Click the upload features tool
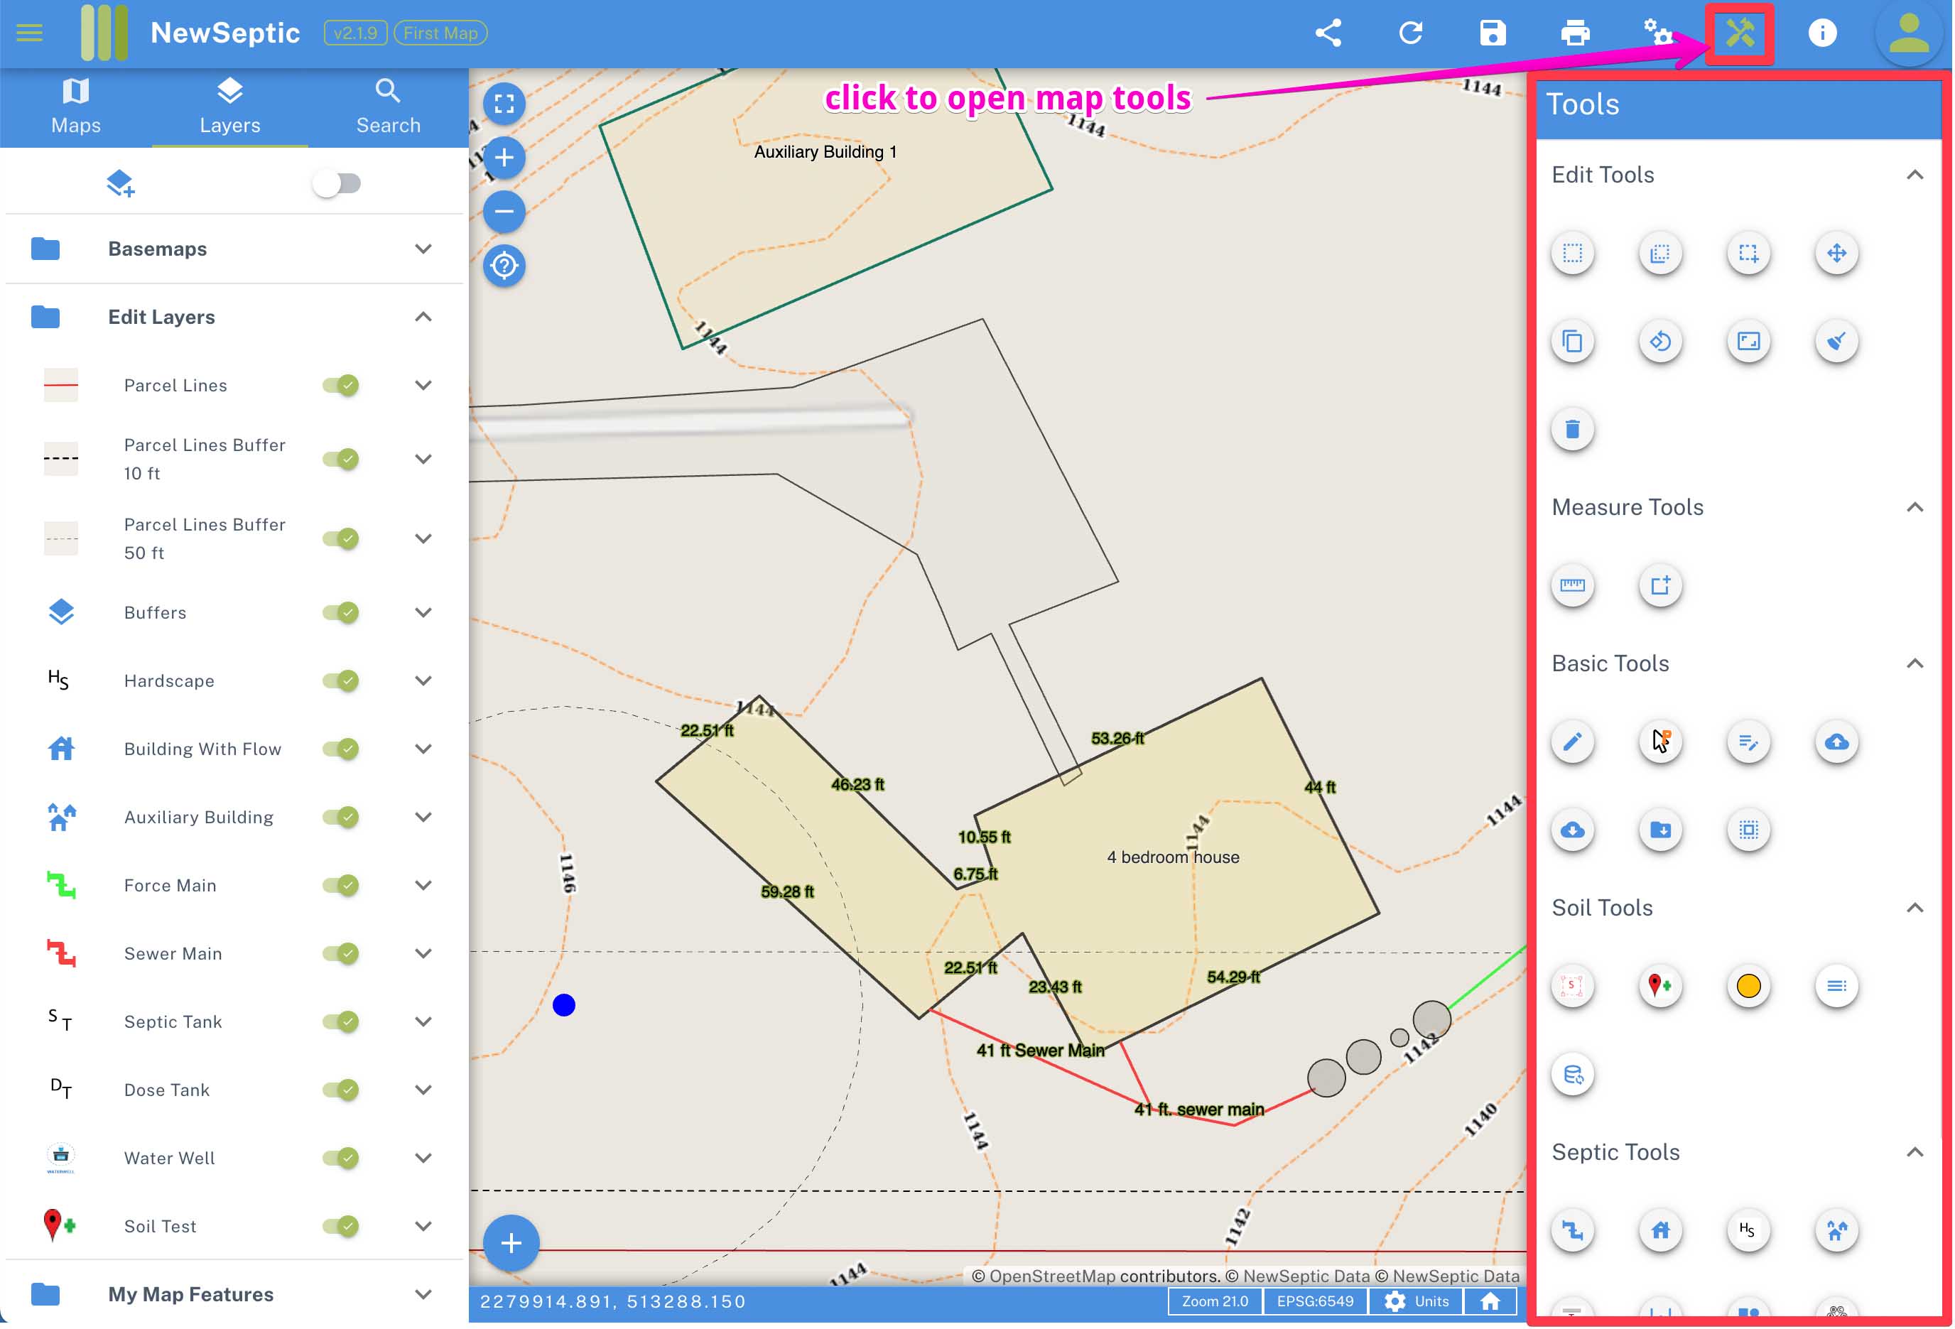 pyautogui.click(x=1836, y=740)
